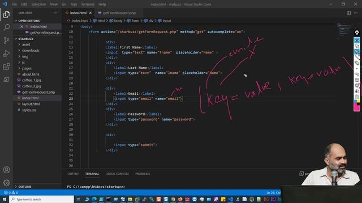Open styles.css in the file tree
The image size is (362, 203).
29,110
